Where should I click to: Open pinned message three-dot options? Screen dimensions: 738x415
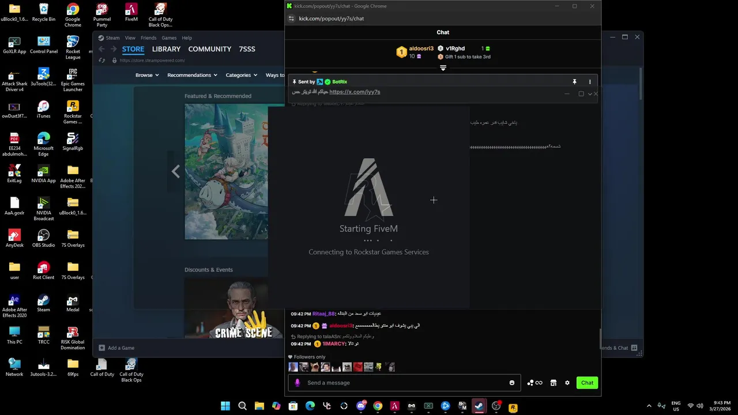click(590, 82)
